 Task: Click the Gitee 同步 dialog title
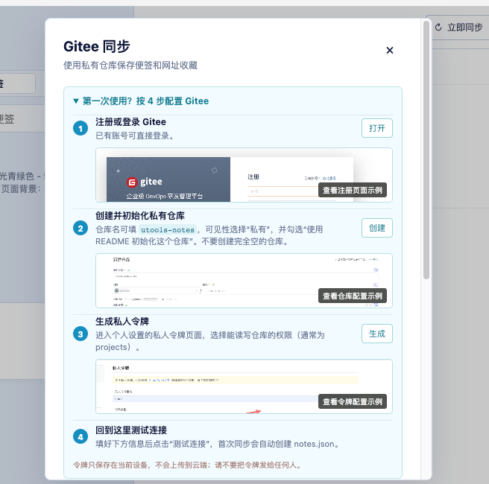point(97,47)
